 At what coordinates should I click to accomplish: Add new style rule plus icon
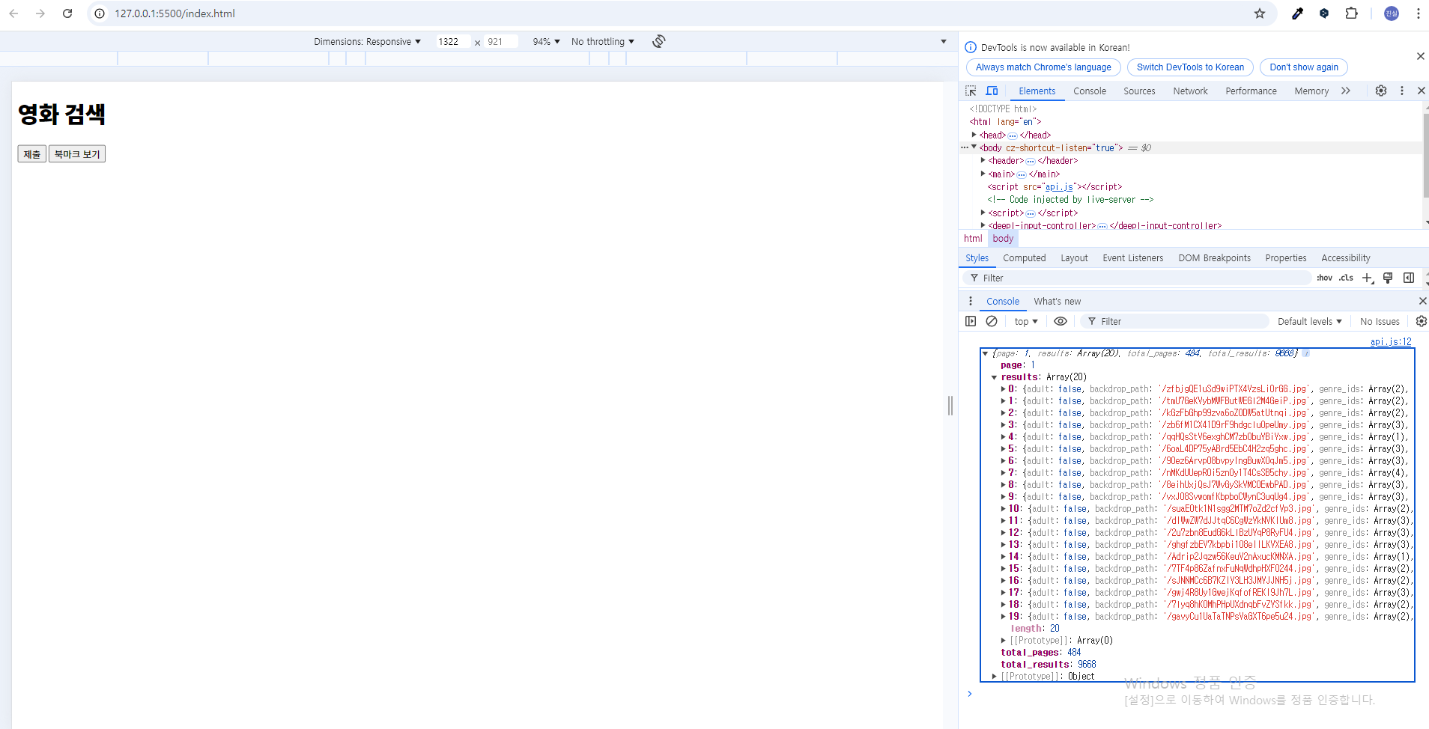1368,278
